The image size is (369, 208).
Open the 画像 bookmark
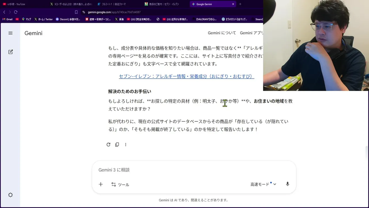tap(119, 19)
